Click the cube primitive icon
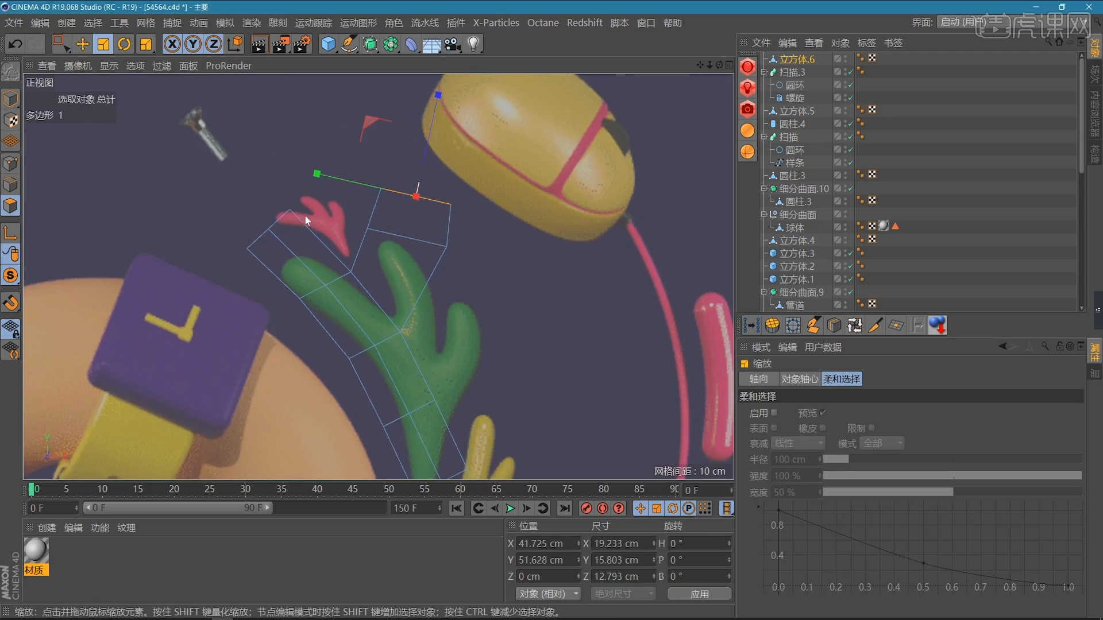The height and width of the screenshot is (620, 1103). (328, 44)
